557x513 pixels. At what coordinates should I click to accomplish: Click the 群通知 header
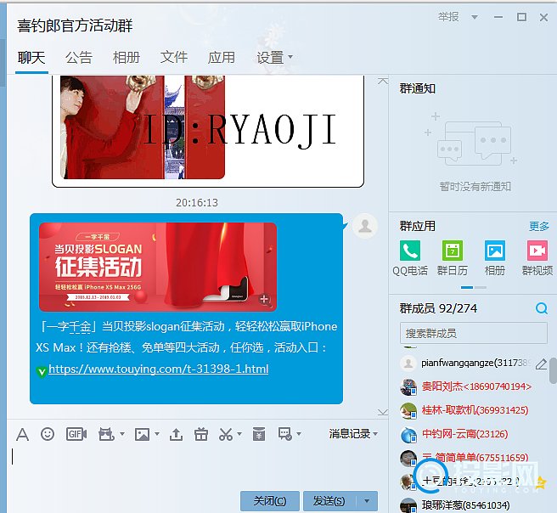418,88
